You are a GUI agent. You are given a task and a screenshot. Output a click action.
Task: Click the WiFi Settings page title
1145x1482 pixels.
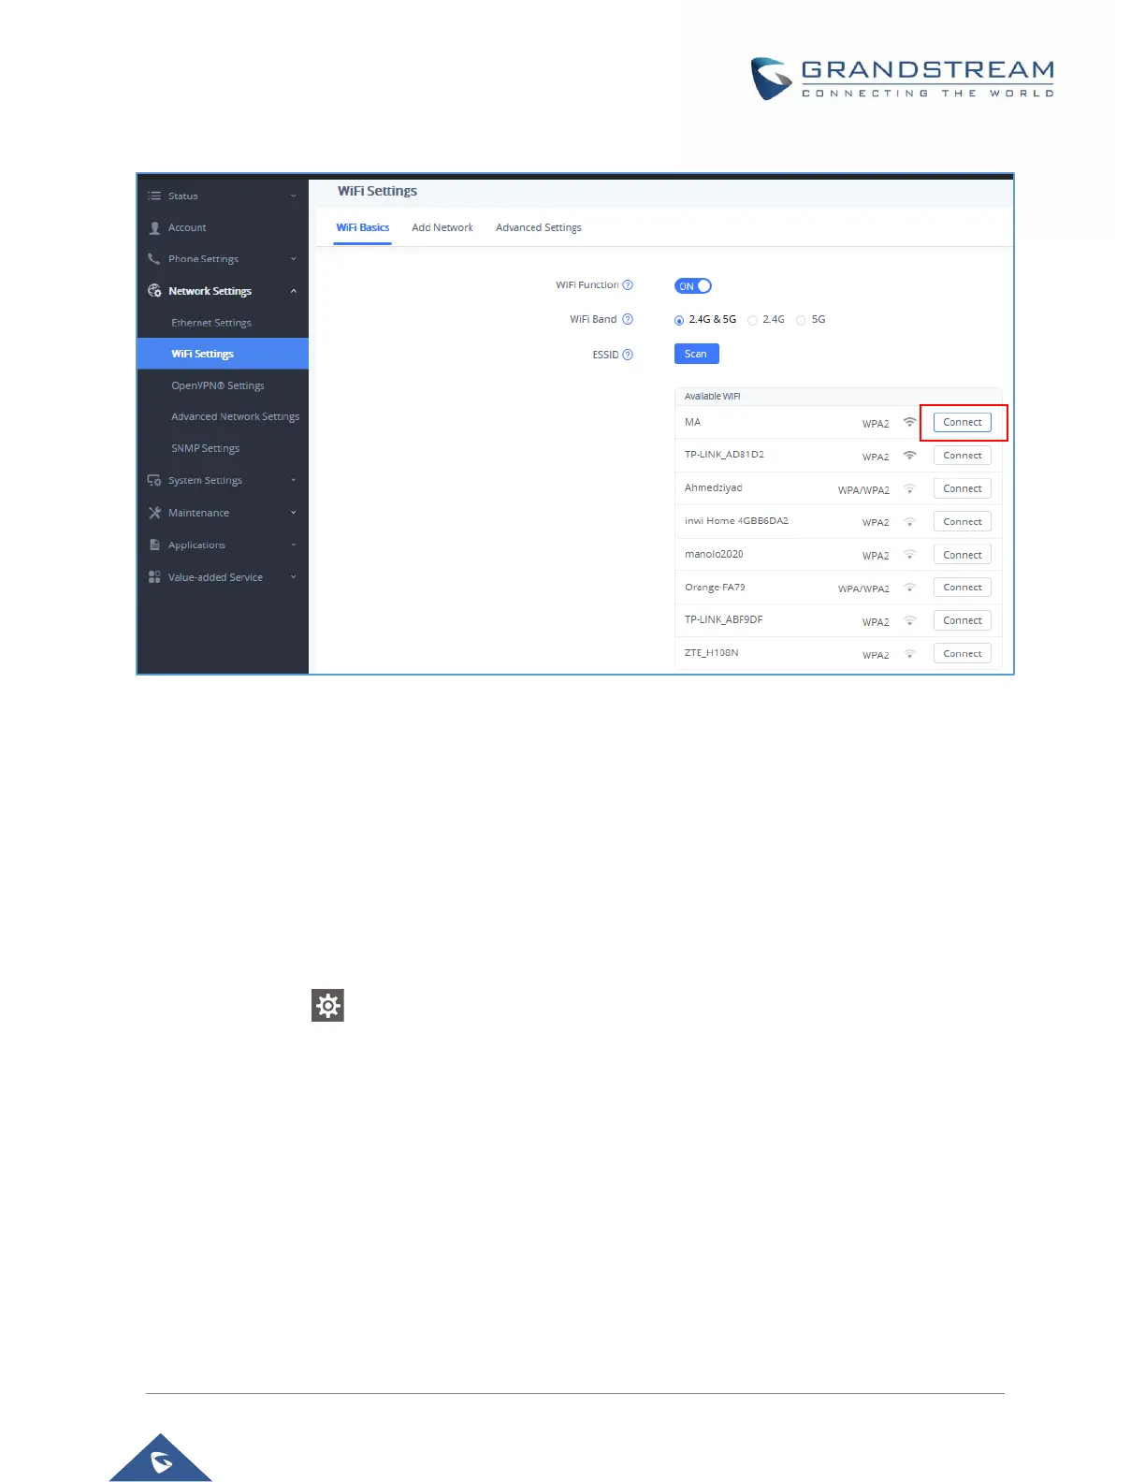tap(378, 191)
